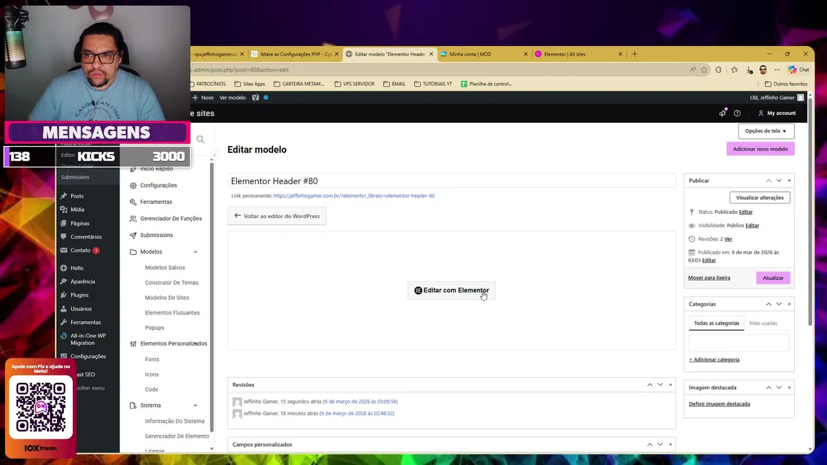Click Voltar ao editor do WordPress button
The width and height of the screenshot is (827, 465).
tap(277, 216)
